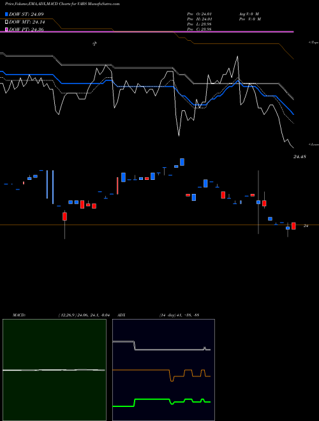Open the green MACD chart panel
Viewport: 319px width, 421px height.
tap(54, 370)
